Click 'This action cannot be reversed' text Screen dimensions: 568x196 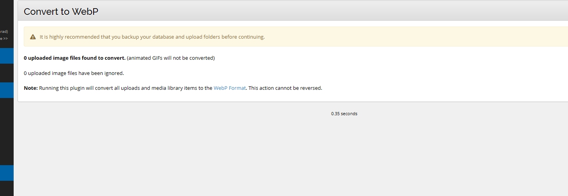click(x=285, y=88)
